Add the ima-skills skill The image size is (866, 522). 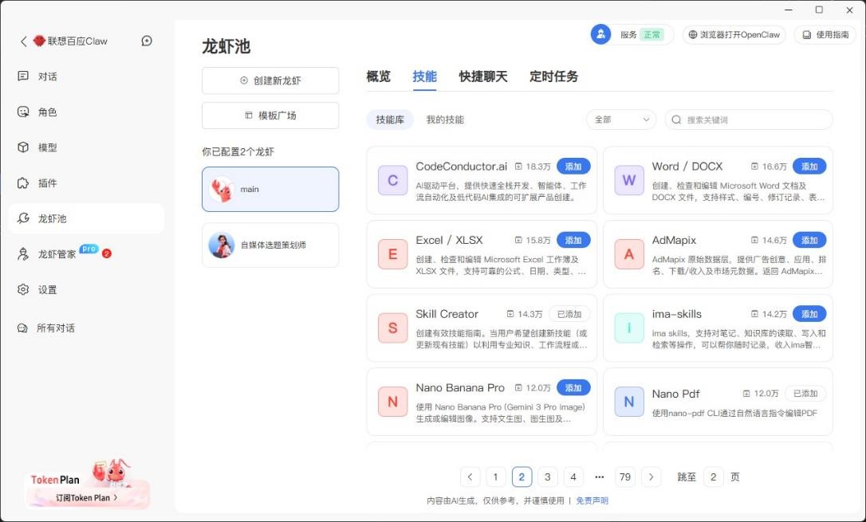(809, 314)
